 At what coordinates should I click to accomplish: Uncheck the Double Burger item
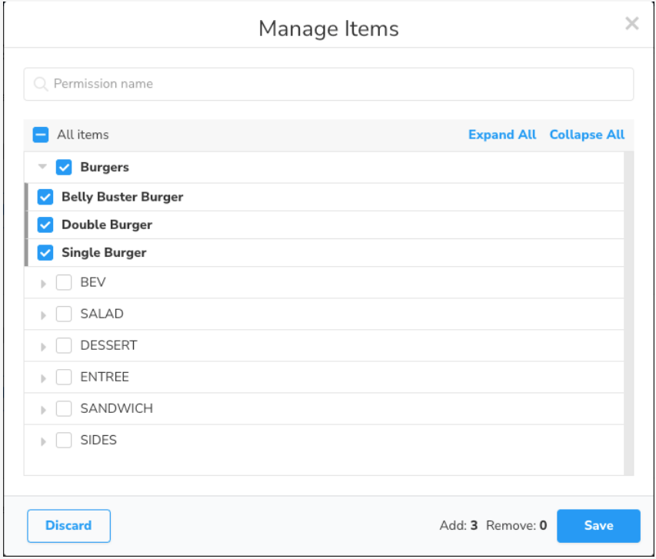pos(45,225)
